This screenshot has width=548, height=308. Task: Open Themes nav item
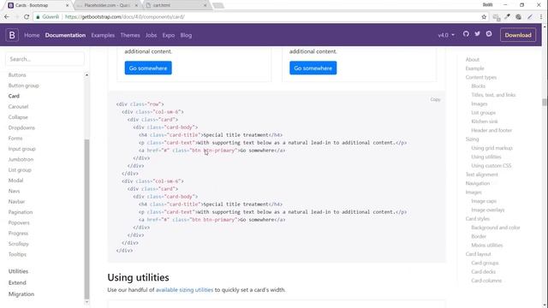click(x=130, y=35)
